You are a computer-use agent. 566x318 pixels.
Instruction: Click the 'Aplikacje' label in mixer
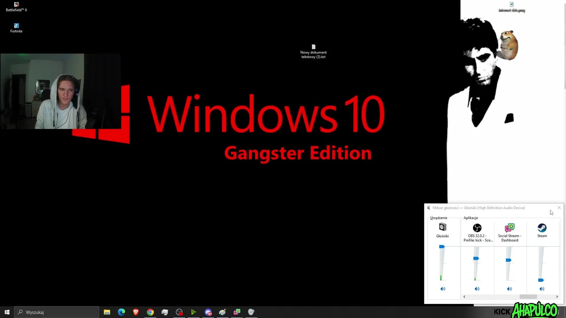[470, 218]
